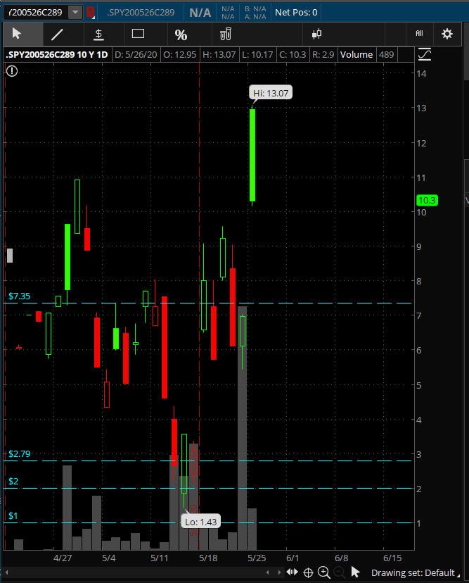Open chart settings gear icon
Screen dimensions: 469x583
pos(446,34)
